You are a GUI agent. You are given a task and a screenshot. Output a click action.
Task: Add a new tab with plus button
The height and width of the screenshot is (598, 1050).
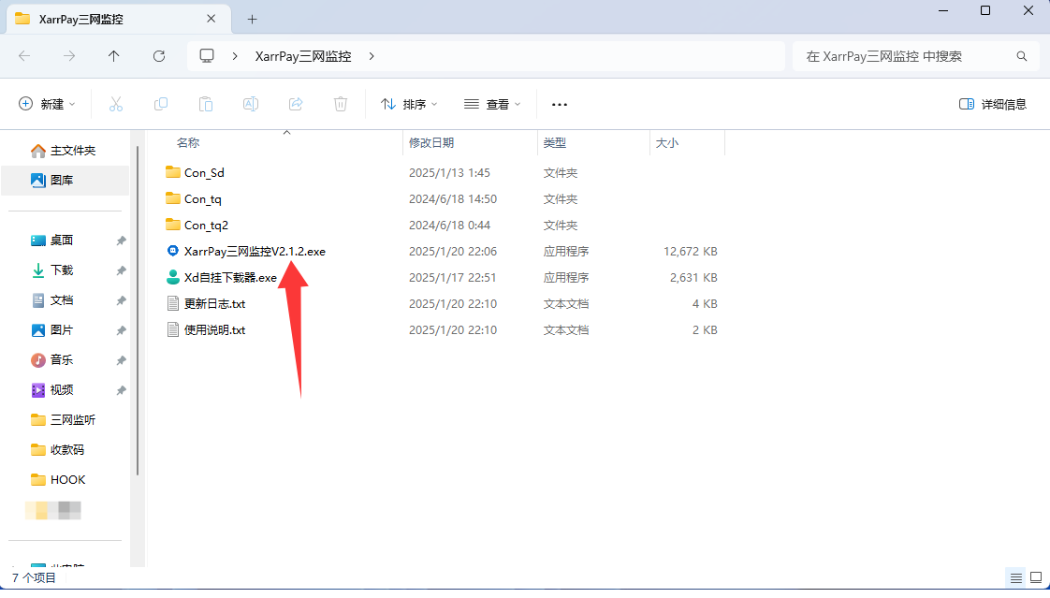click(252, 19)
